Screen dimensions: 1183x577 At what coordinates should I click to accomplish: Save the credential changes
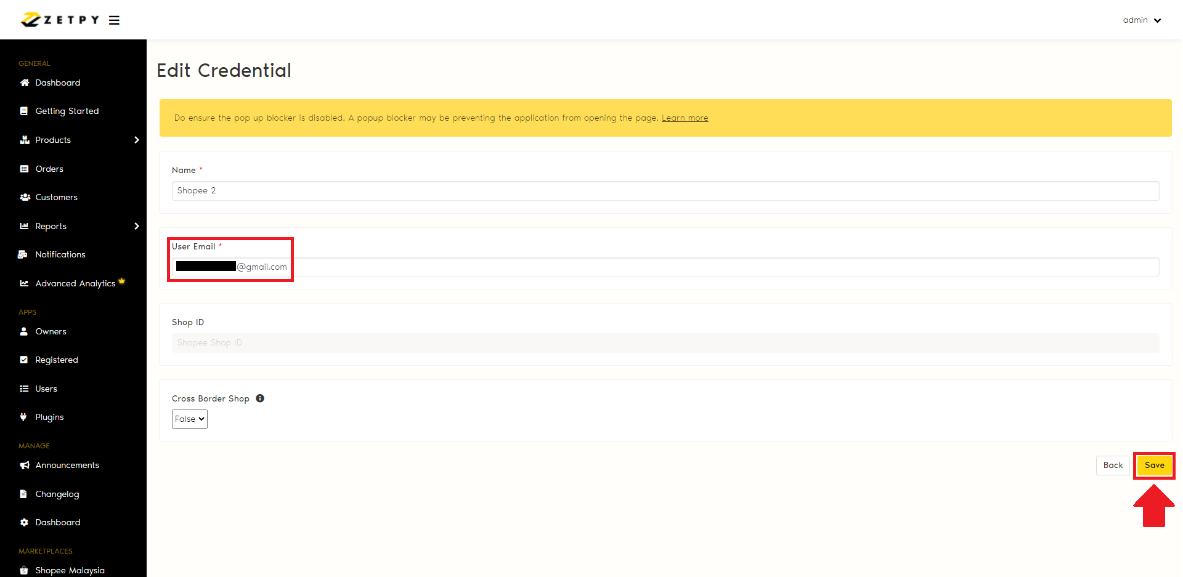[1155, 465]
